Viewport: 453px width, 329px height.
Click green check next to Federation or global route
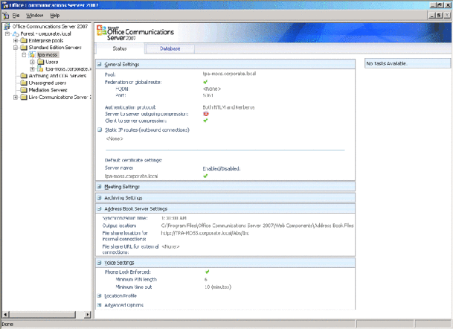pyautogui.click(x=205, y=82)
